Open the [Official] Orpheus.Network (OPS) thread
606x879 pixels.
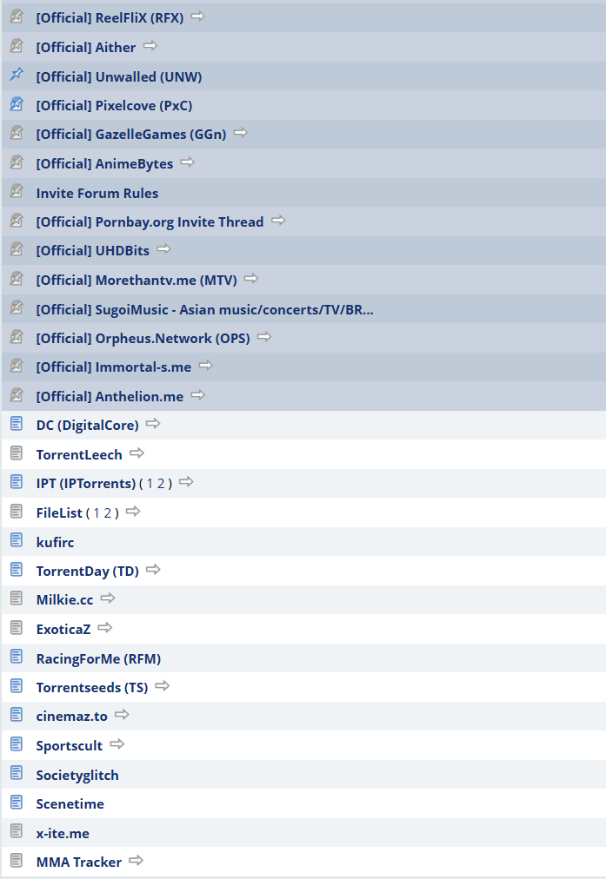point(143,338)
